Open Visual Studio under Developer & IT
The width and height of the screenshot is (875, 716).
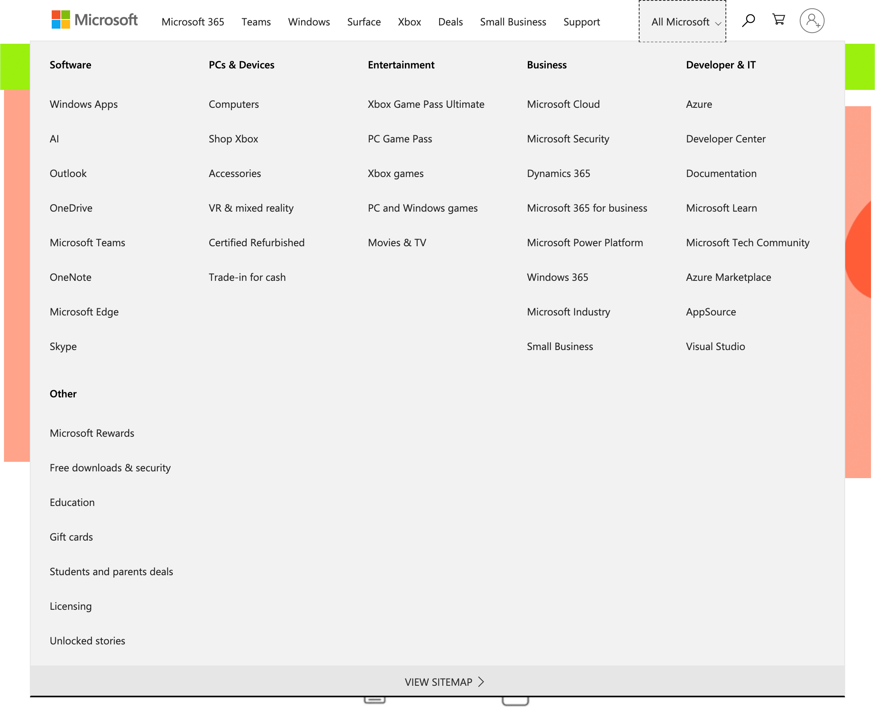tap(715, 346)
